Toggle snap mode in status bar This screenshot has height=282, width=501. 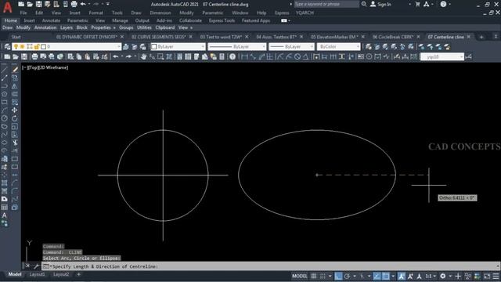[x=323, y=276]
